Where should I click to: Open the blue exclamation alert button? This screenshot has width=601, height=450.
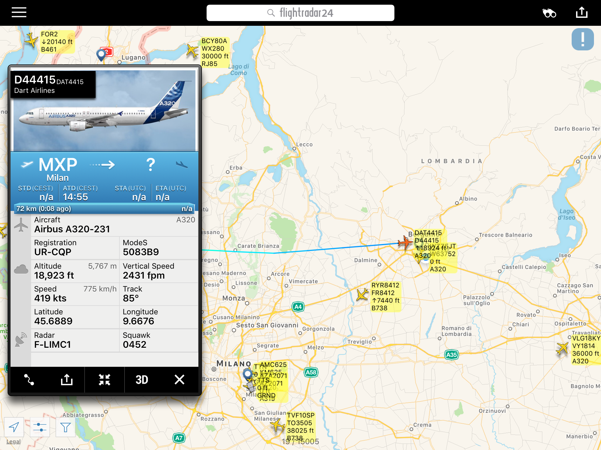(583, 39)
